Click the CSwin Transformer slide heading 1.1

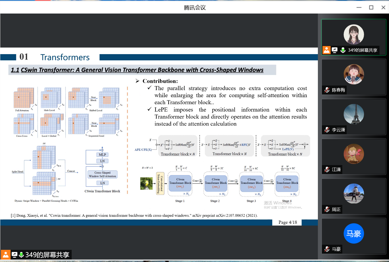click(137, 70)
